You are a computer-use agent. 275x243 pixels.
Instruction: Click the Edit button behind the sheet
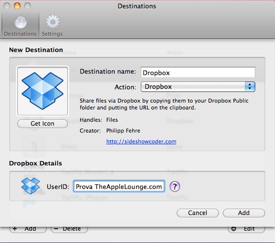coord(246,229)
